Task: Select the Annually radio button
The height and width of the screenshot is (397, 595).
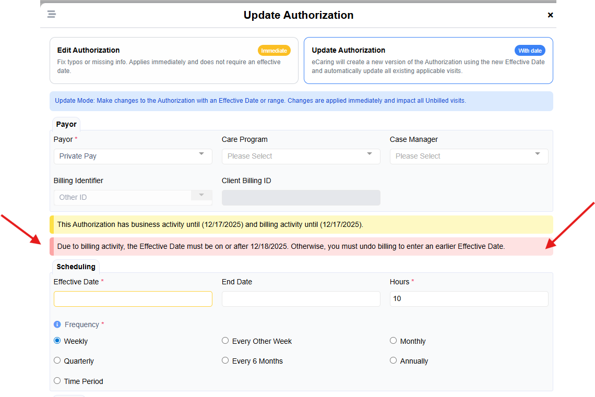Action: point(394,360)
